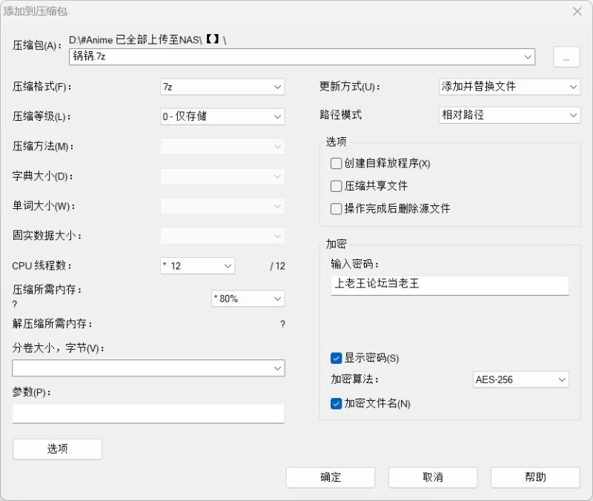
Task: Open the browse "..." button for archive path
Action: 566,57
